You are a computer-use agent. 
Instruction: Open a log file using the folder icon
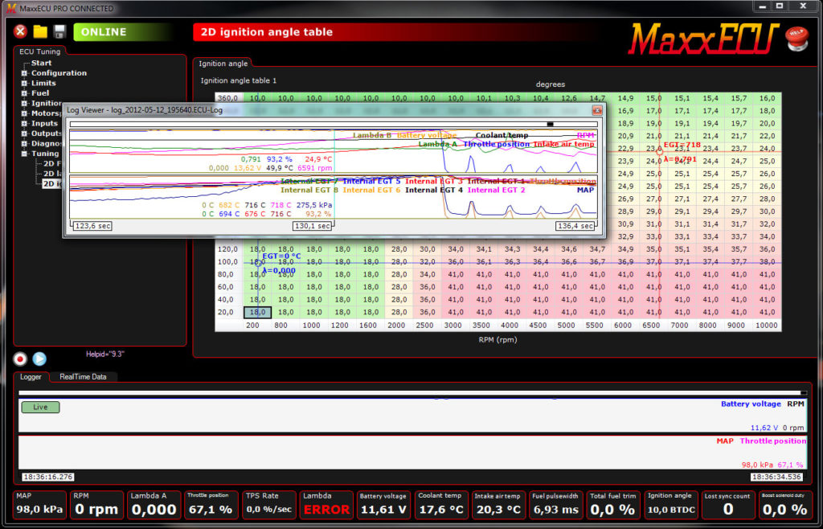pyautogui.click(x=42, y=31)
